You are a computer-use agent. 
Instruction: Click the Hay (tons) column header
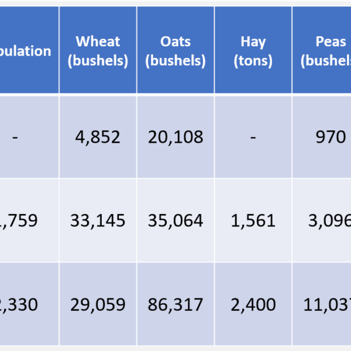tap(253, 51)
